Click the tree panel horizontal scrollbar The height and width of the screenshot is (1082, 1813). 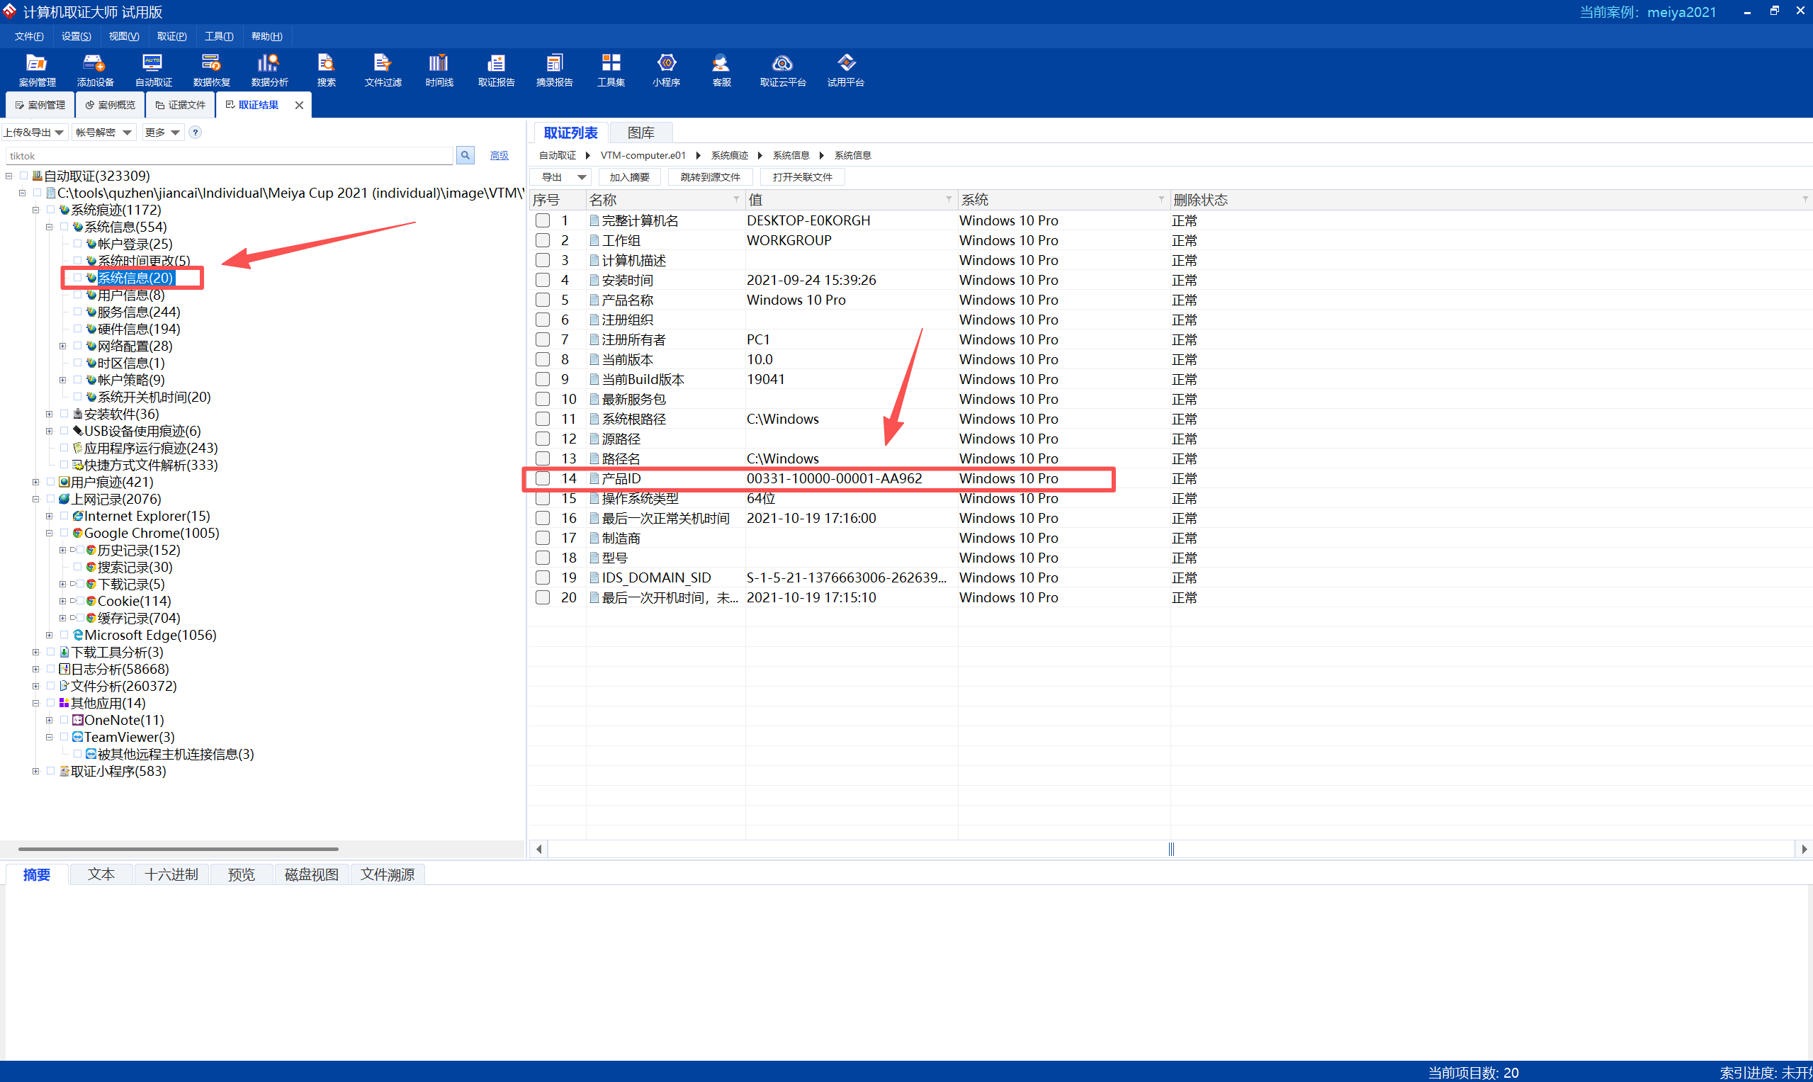click(x=179, y=849)
